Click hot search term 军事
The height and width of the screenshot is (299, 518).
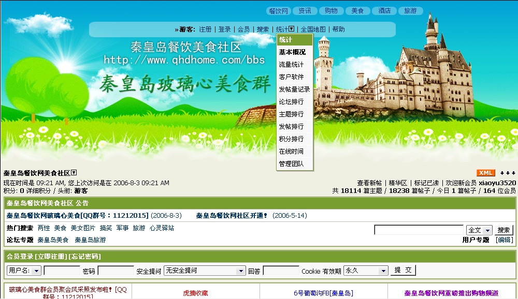pos(122,228)
